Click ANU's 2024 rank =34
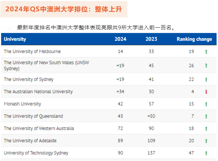 tap(120, 92)
